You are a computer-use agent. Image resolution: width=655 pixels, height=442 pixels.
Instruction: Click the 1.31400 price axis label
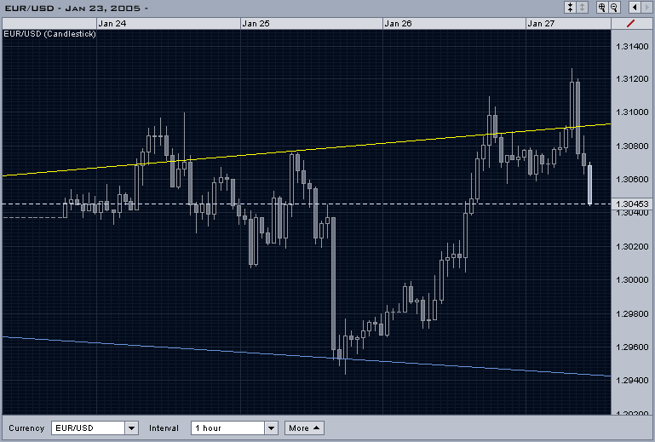tap(632, 46)
